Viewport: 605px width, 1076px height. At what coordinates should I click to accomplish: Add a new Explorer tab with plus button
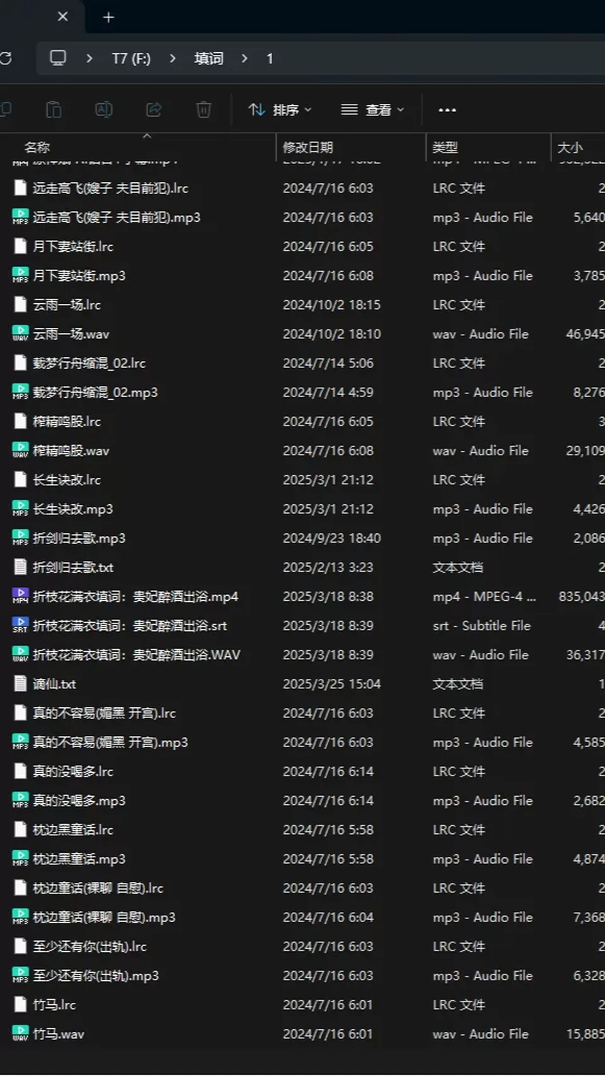coord(108,17)
